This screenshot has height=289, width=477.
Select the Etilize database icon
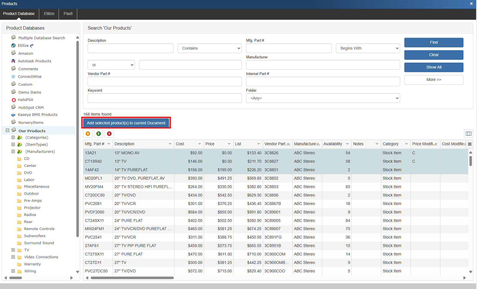(x=14, y=46)
